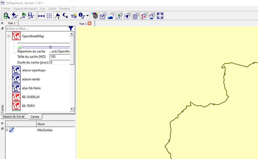
Task: Click the blue filter funnel icon
Action: coord(71,28)
